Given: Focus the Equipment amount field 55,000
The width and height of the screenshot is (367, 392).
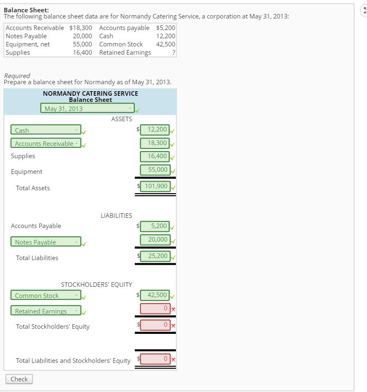Looking at the screenshot, I should pos(155,170).
